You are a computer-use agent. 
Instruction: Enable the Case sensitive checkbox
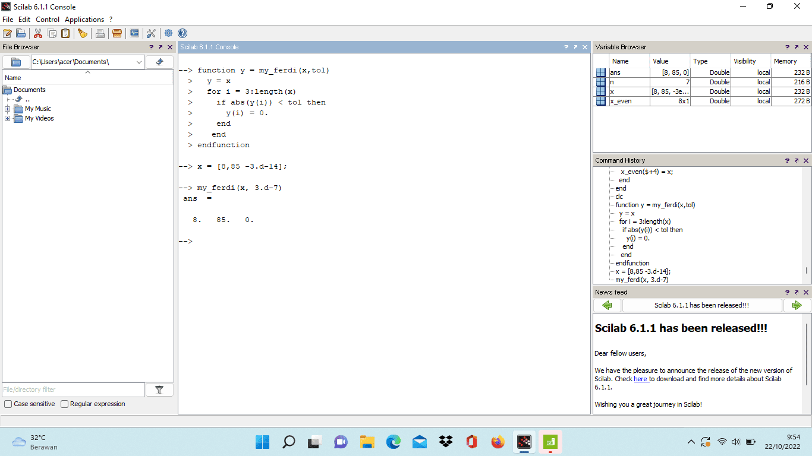tap(8, 404)
